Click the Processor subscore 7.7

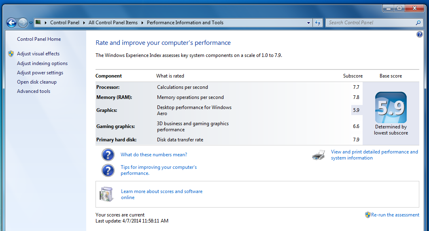[356, 87]
